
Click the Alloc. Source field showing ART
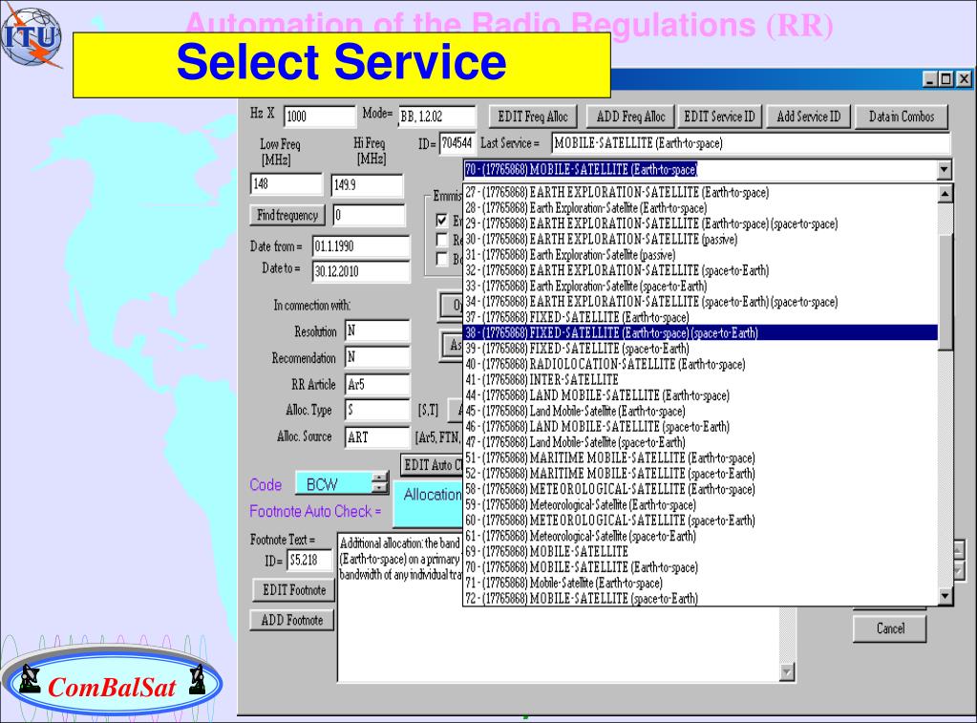[377, 436]
